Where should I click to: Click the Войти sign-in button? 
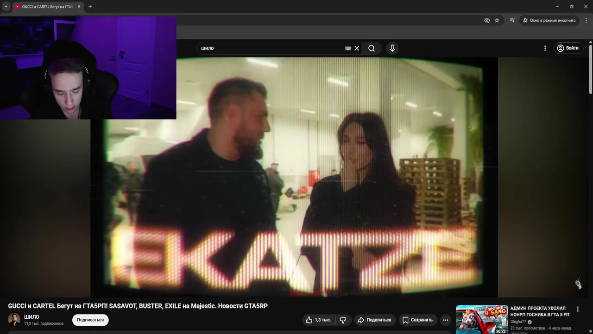click(568, 48)
